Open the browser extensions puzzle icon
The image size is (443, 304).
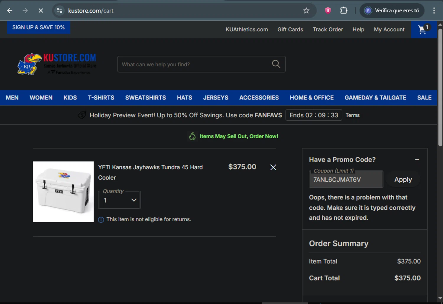tap(344, 11)
